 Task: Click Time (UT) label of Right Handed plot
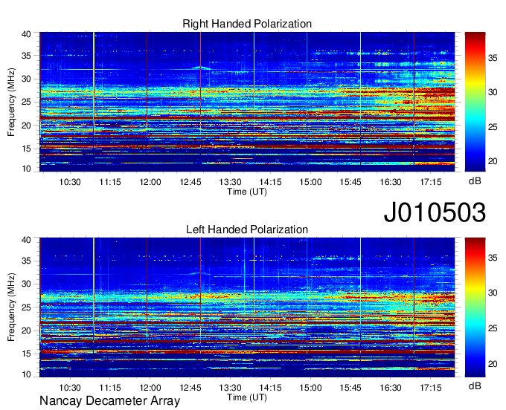[247, 192]
